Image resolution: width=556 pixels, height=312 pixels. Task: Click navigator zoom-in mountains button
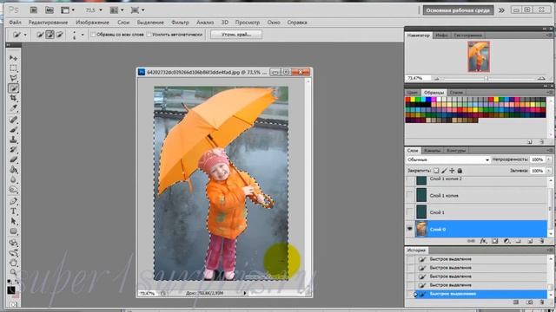coord(541,78)
